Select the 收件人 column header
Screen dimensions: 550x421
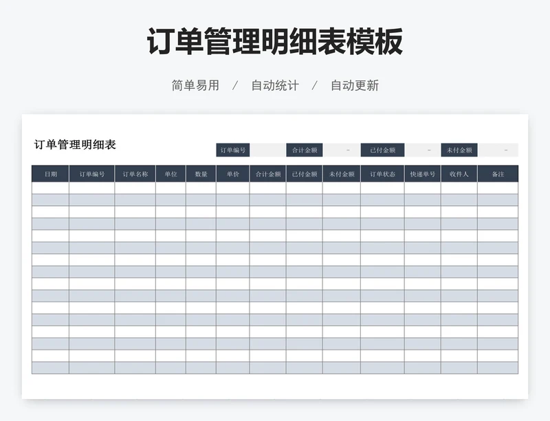click(459, 174)
